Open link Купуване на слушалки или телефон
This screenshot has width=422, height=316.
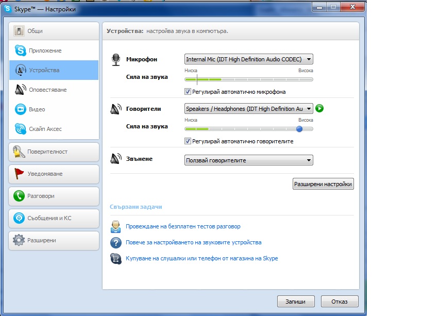pyautogui.click(x=202, y=258)
